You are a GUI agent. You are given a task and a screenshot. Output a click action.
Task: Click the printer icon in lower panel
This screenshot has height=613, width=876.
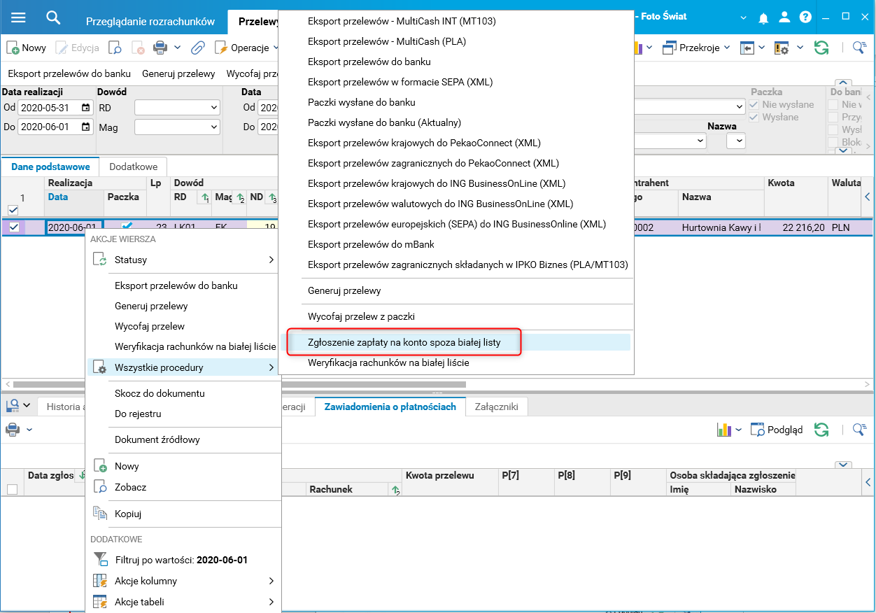point(12,429)
